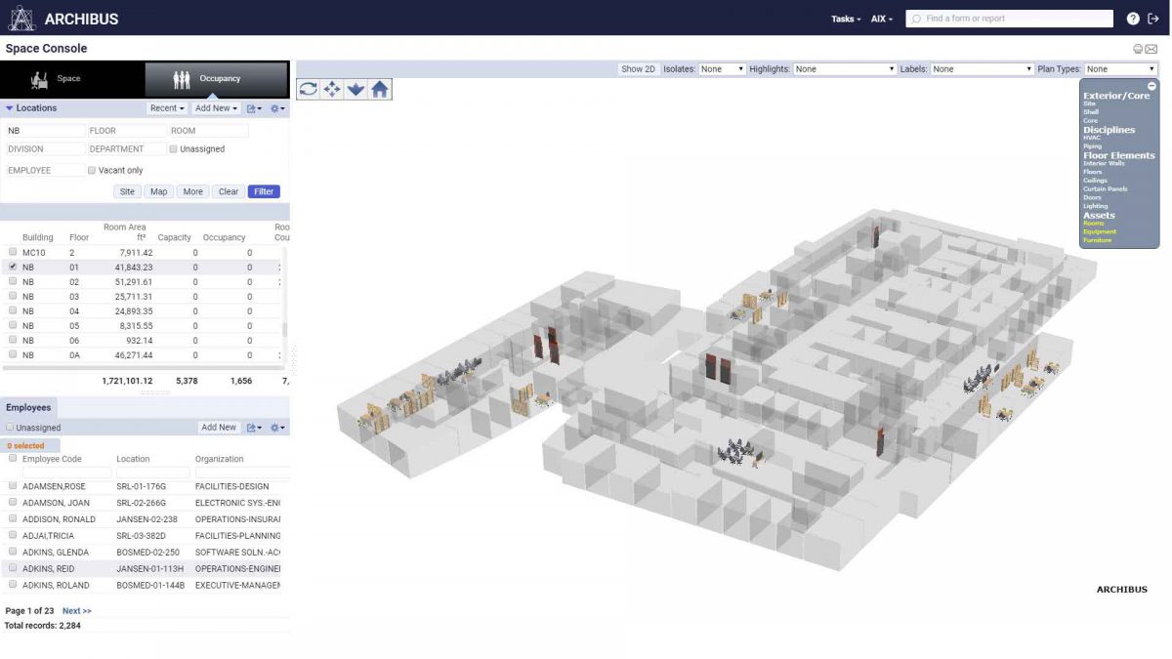Viewport: 1172px width, 659px height.
Task: Click the More button
Action: coord(193,191)
